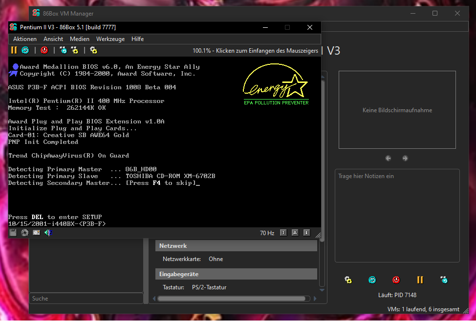This screenshot has height=322, width=476.
Task: Click the 'Memory Test : 262144K OK' line
Action: pyautogui.click(x=57, y=108)
